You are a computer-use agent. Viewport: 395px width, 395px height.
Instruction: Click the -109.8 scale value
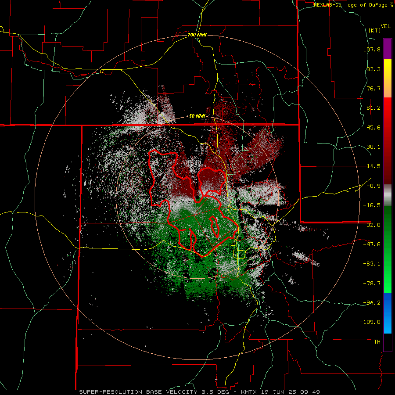(370, 322)
